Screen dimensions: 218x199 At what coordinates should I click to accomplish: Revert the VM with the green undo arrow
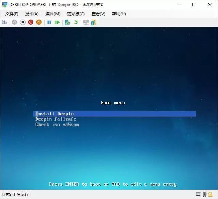[x=76, y=22]
